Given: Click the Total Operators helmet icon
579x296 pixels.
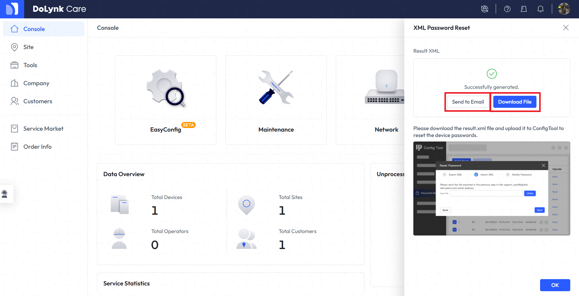Looking at the screenshot, I should click(x=119, y=238).
